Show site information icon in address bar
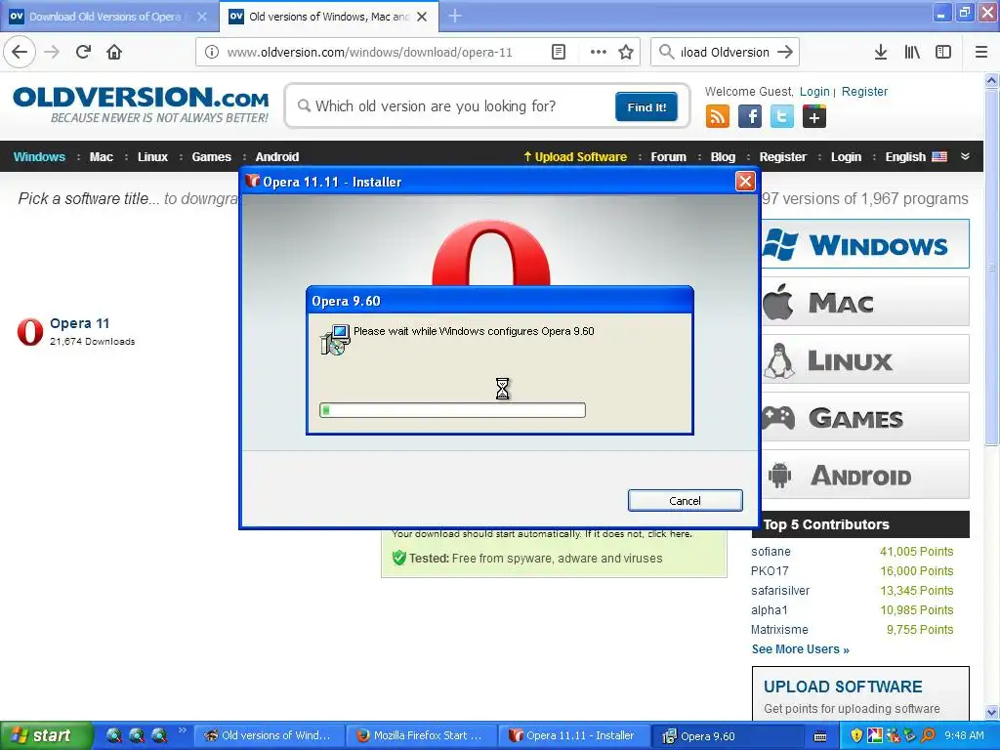 point(211,52)
